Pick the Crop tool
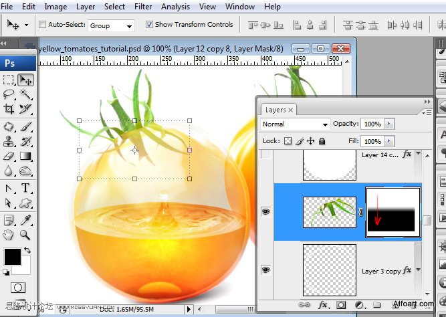 click(9, 110)
